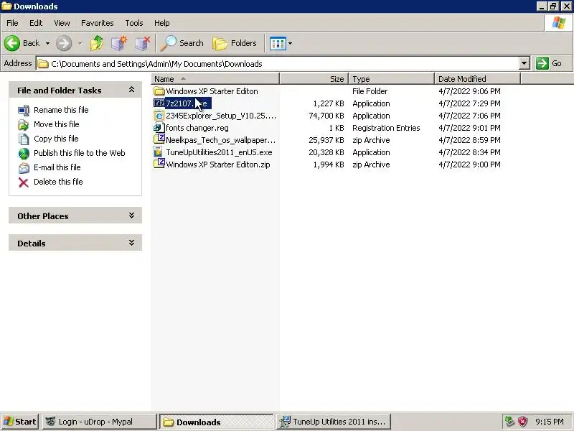The width and height of the screenshot is (574, 431).
Task: Sort by the Name column header
Action: click(x=215, y=79)
